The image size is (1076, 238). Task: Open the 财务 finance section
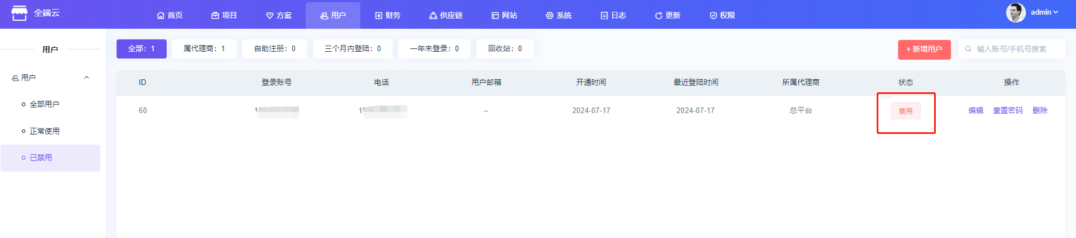[x=388, y=15]
